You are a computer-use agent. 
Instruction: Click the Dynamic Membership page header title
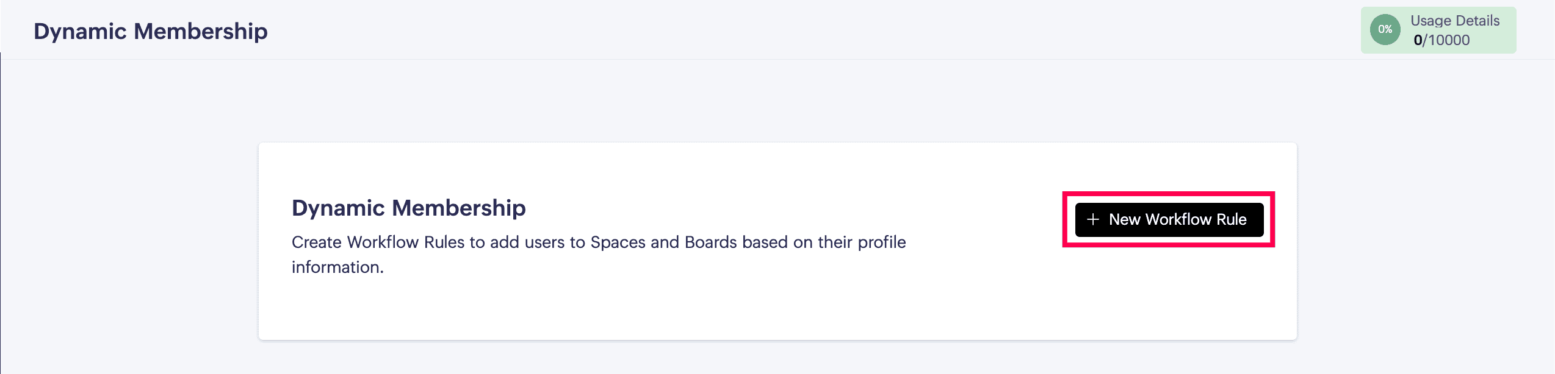(x=150, y=31)
